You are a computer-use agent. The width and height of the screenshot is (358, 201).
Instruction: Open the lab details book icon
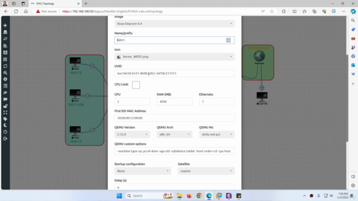5,86
